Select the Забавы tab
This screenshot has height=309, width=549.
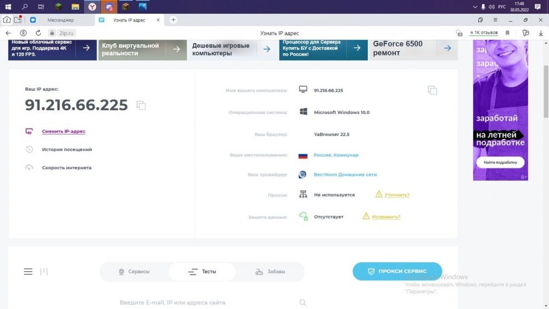tap(270, 272)
